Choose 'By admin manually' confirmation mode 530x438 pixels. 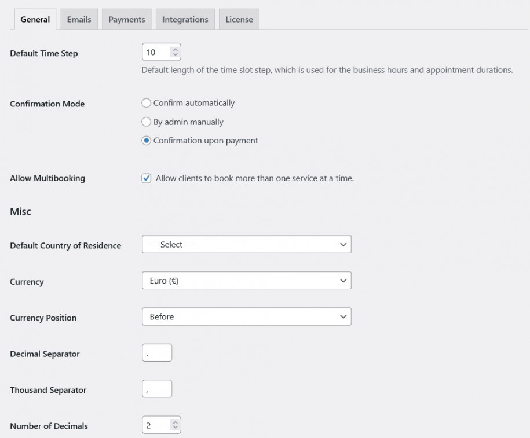tap(147, 122)
